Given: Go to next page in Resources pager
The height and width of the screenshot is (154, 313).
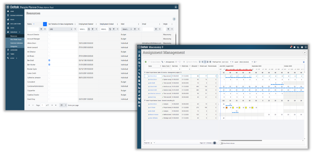Looking at the screenshot, I should [52, 105].
